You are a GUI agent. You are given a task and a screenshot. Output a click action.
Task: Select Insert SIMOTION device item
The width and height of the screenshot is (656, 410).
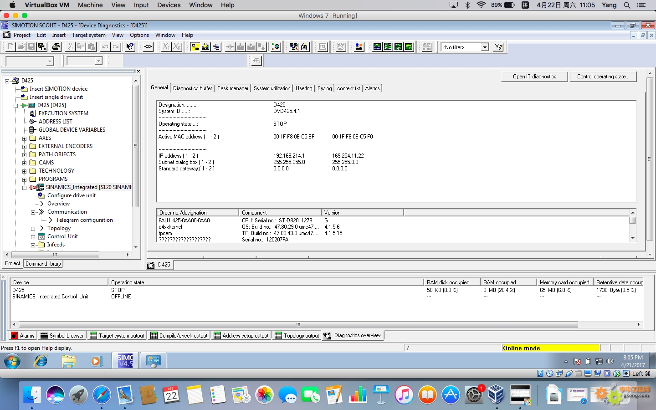(58, 89)
